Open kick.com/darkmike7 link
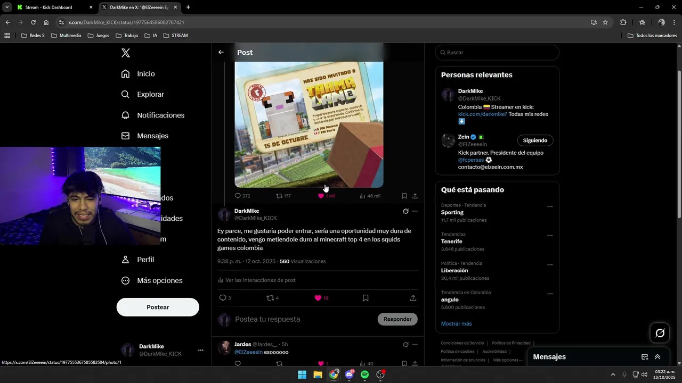 tap(482, 114)
